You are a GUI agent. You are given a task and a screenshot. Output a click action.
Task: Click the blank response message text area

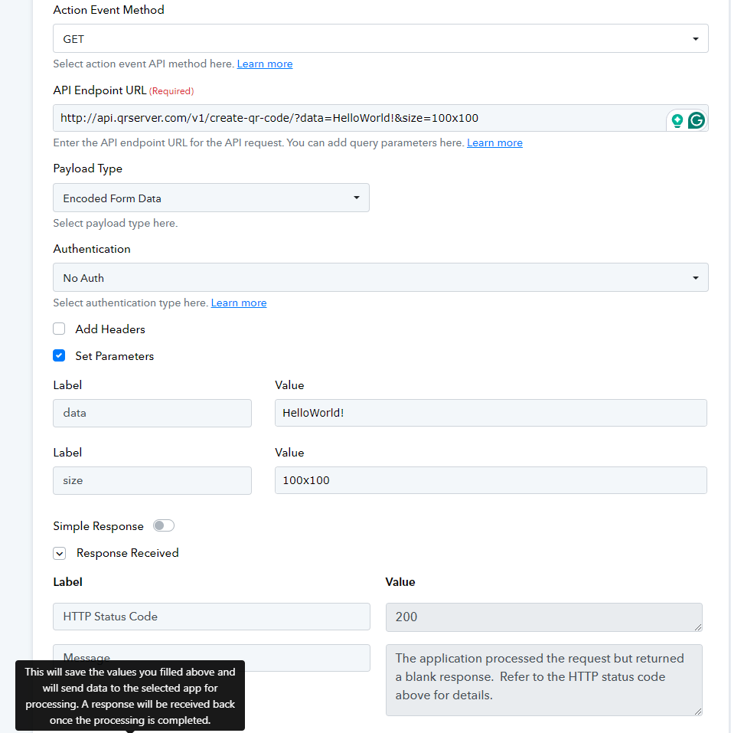[543, 679]
